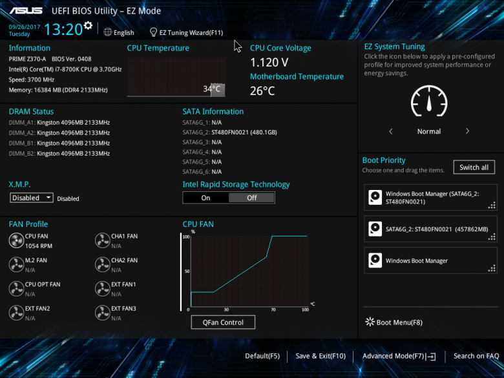Select the EXT FAN3 icon
Image resolution: width=504 pixels, height=378 pixels.
(x=103, y=313)
